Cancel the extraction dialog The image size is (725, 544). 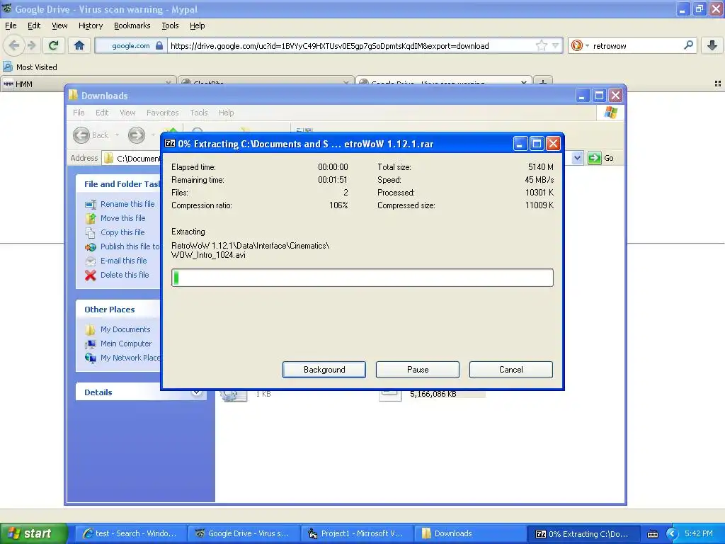click(511, 370)
